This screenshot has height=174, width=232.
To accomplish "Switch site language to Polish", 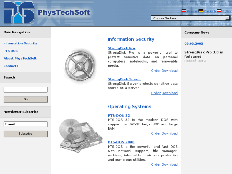I will (x=226, y=11).
